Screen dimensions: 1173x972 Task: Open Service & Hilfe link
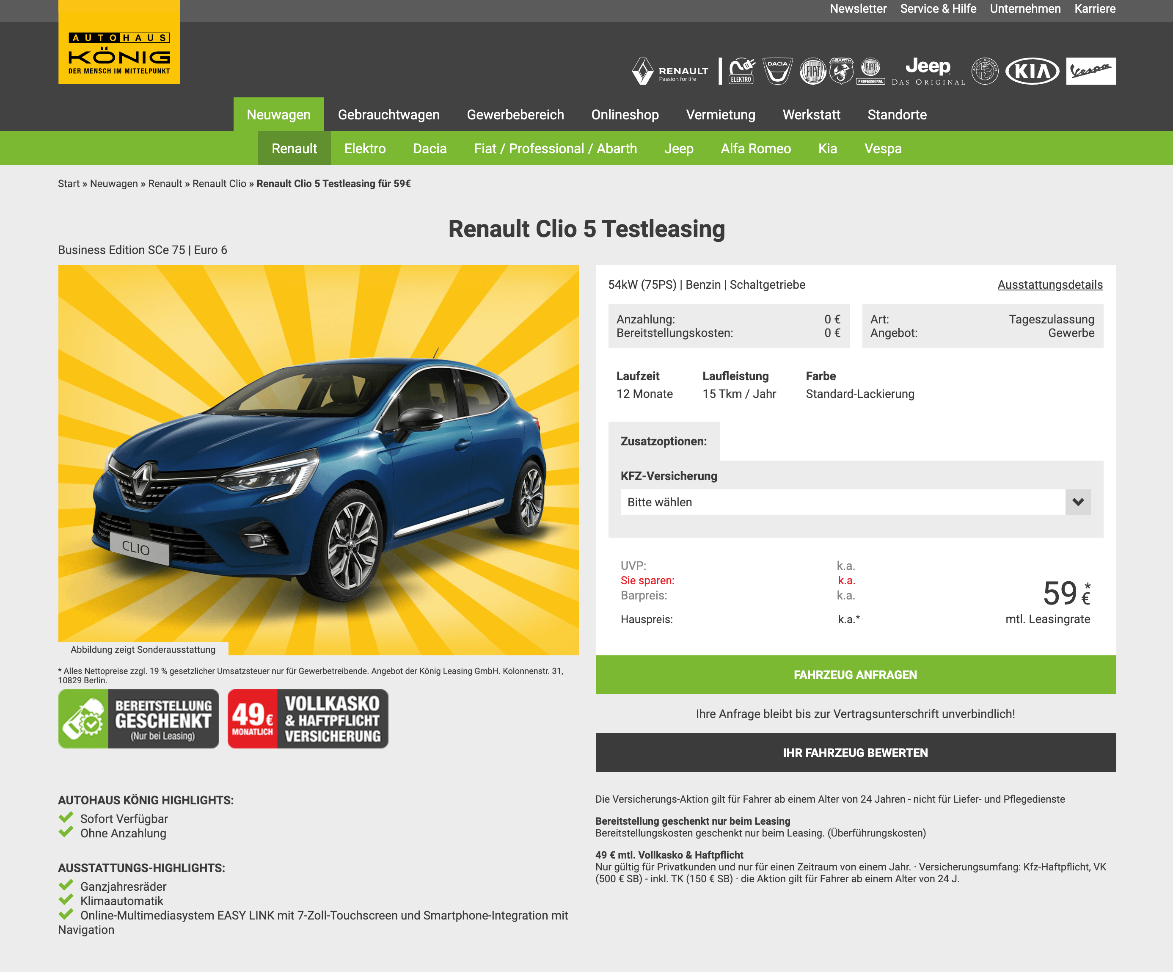click(938, 9)
